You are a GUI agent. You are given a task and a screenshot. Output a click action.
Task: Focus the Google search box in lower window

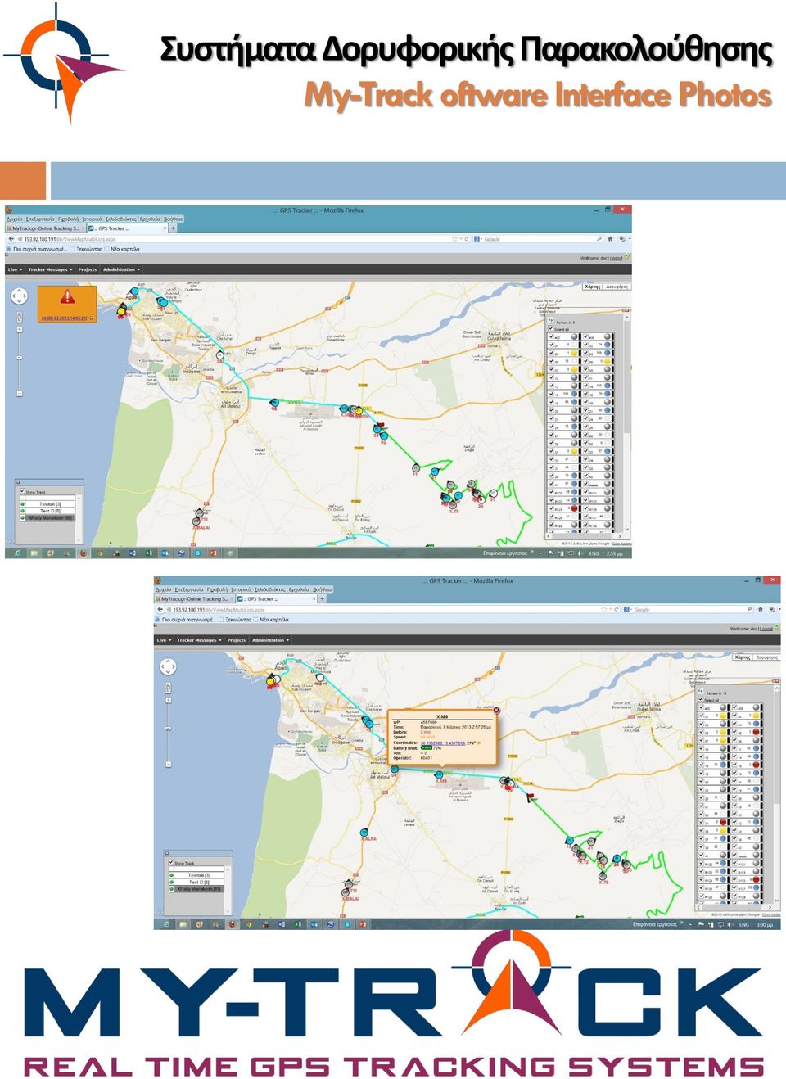click(689, 610)
